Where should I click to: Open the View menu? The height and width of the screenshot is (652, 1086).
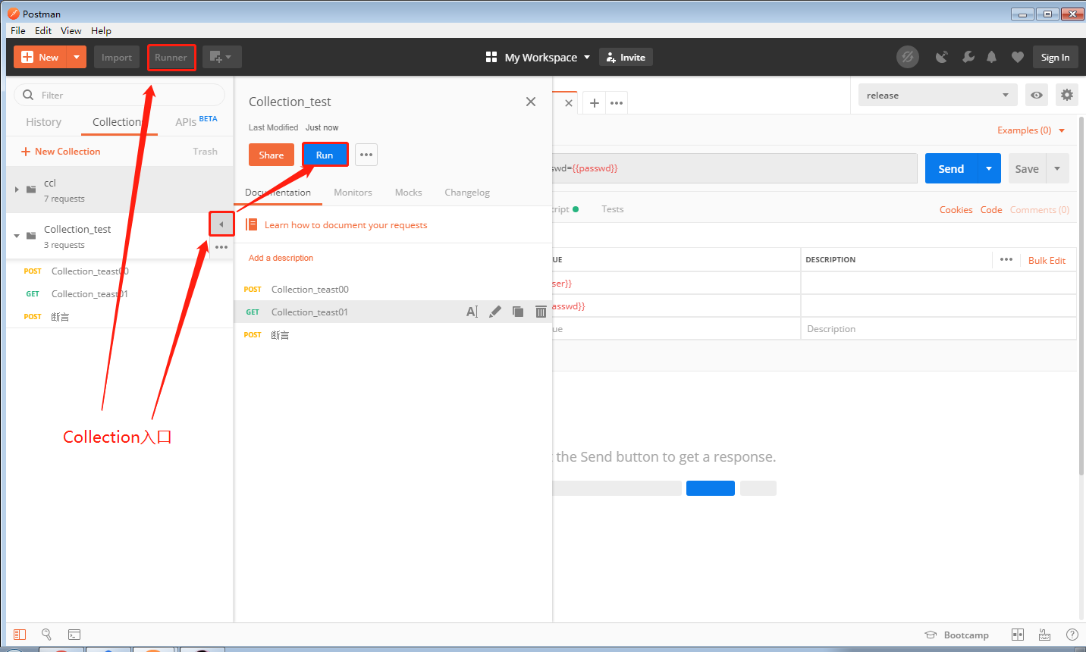click(71, 30)
